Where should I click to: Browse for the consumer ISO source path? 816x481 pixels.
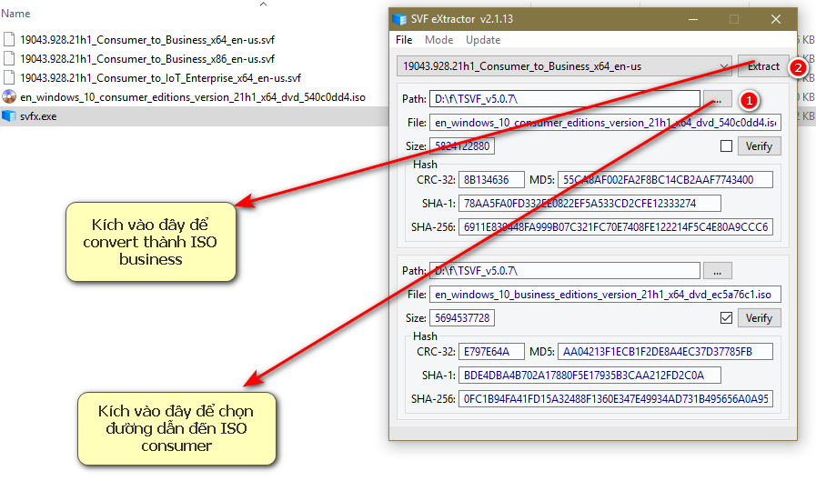click(717, 99)
